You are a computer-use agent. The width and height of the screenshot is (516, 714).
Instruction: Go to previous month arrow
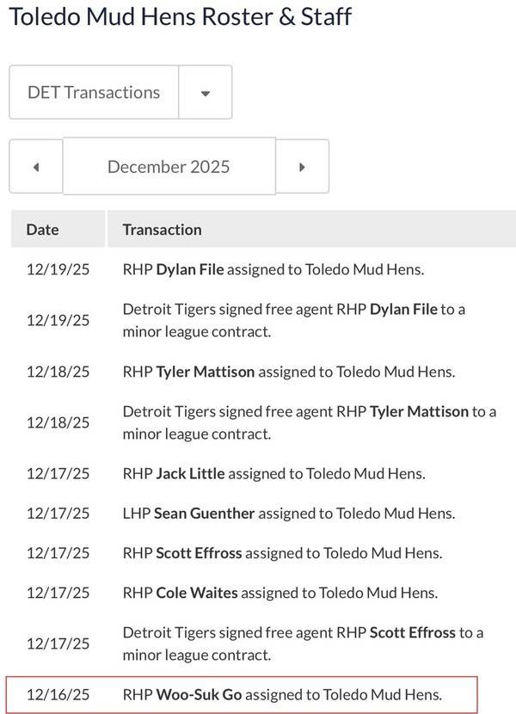pos(35,167)
